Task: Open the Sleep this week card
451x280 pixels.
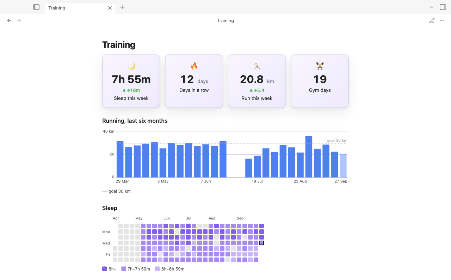Action: click(131, 81)
